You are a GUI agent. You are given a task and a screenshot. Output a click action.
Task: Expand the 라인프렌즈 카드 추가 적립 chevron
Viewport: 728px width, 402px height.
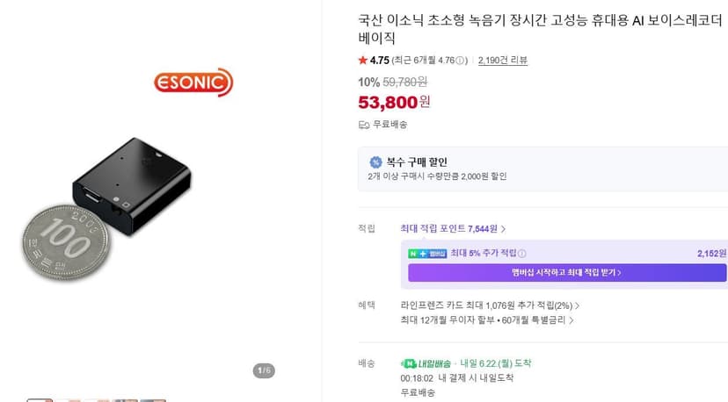pyautogui.click(x=577, y=306)
